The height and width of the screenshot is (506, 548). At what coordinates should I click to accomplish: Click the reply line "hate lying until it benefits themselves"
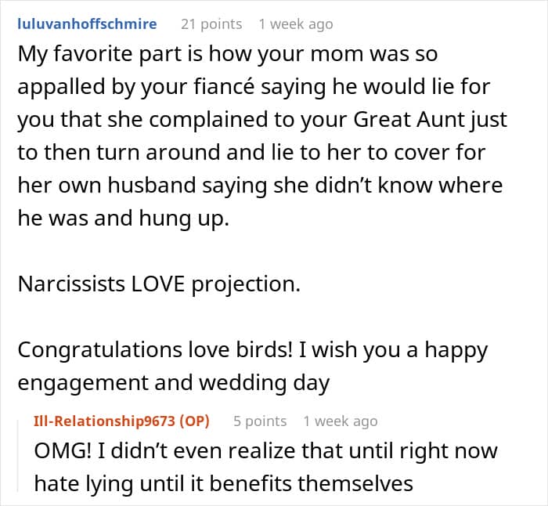224,484
